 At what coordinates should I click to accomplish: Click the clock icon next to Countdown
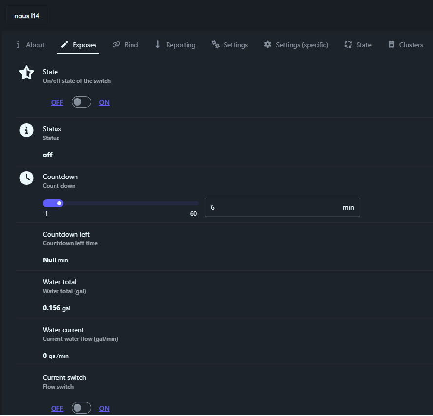(26, 178)
